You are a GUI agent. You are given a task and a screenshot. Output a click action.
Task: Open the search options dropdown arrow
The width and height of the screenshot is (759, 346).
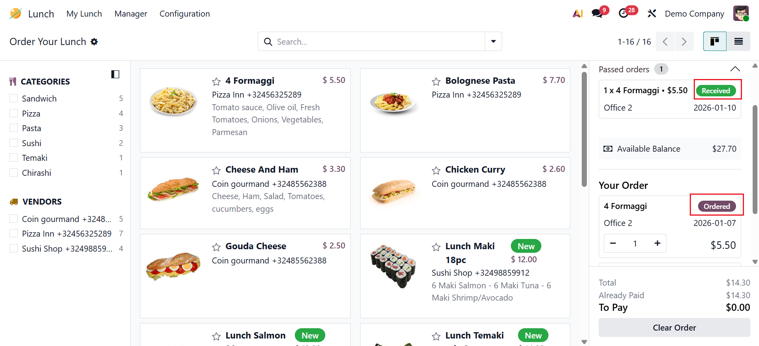pyautogui.click(x=493, y=41)
